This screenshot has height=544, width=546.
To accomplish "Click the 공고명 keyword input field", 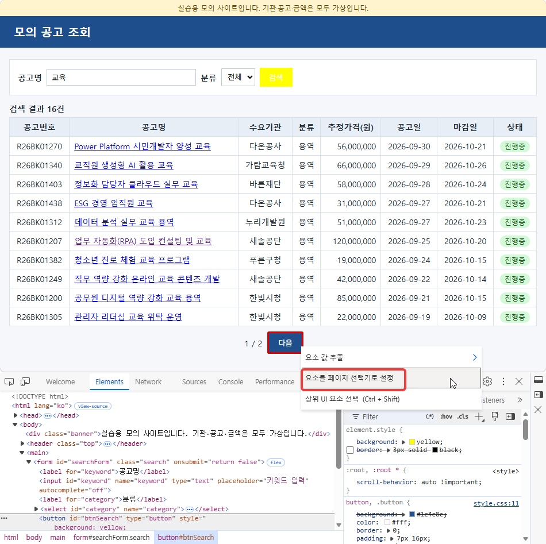I will pos(121,78).
